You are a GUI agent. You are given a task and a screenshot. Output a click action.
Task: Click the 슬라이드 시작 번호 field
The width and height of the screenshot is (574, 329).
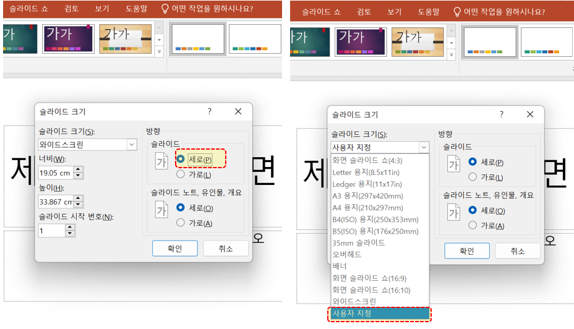51,231
